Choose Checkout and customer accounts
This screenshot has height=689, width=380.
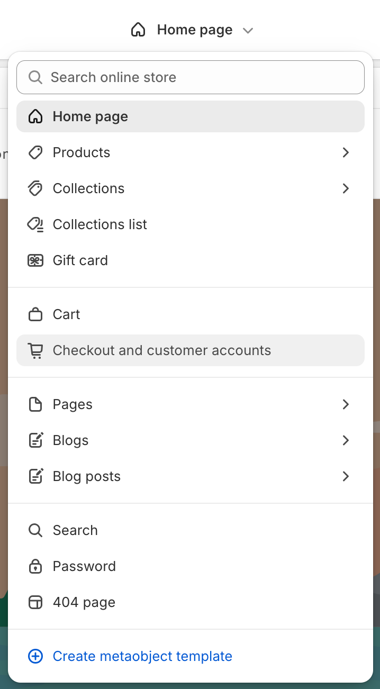click(x=161, y=350)
